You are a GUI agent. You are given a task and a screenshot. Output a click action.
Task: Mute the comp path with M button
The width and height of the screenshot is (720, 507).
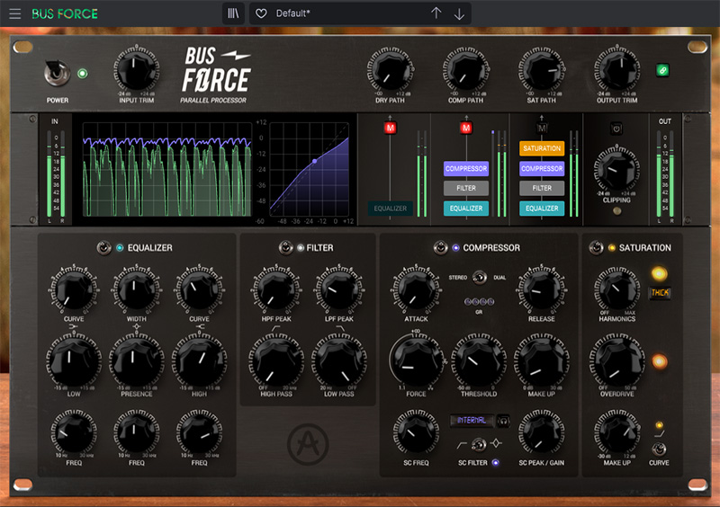point(466,128)
